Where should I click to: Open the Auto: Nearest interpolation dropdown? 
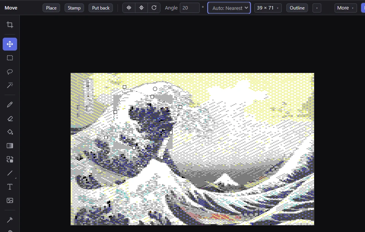pyautogui.click(x=229, y=8)
